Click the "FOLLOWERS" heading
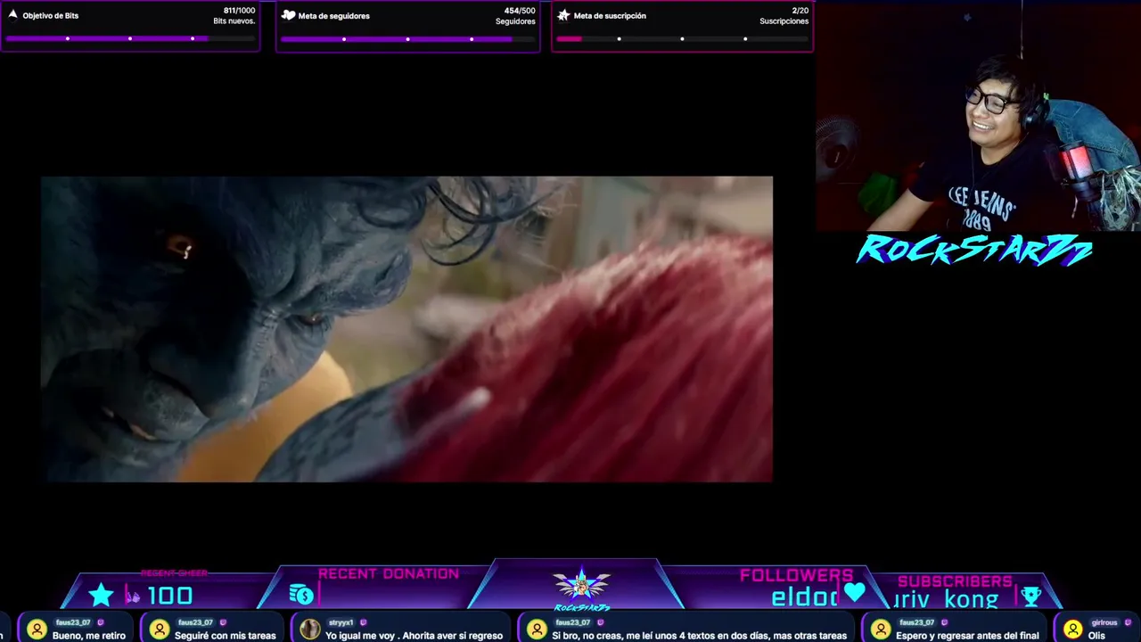1141x642 pixels. click(x=796, y=575)
